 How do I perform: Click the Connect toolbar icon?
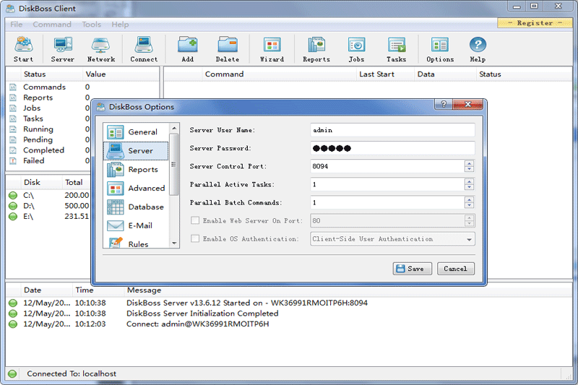coord(144,49)
